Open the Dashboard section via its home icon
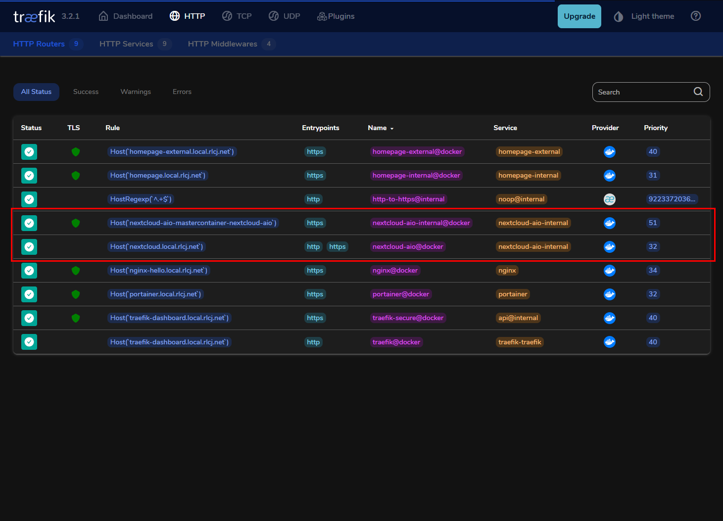 pyautogui.click(x=103, y=16)
